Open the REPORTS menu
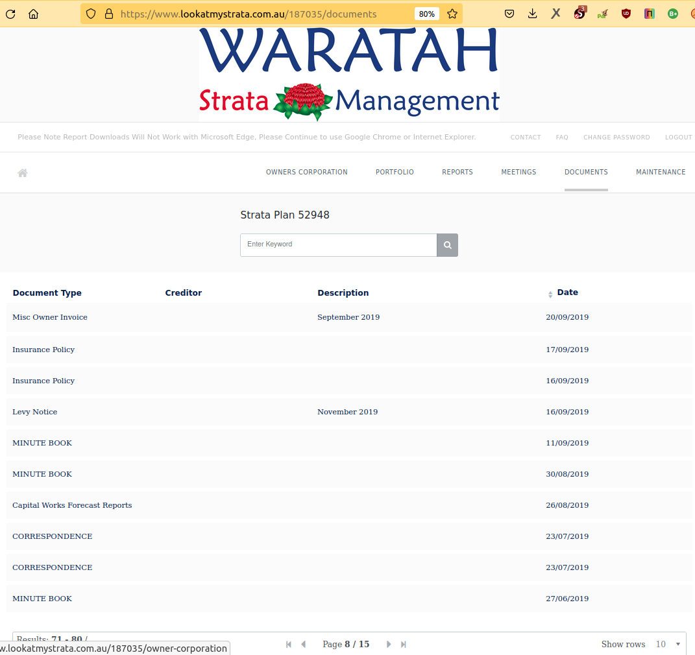Viewport: 695px width, 655px height. 457,172
